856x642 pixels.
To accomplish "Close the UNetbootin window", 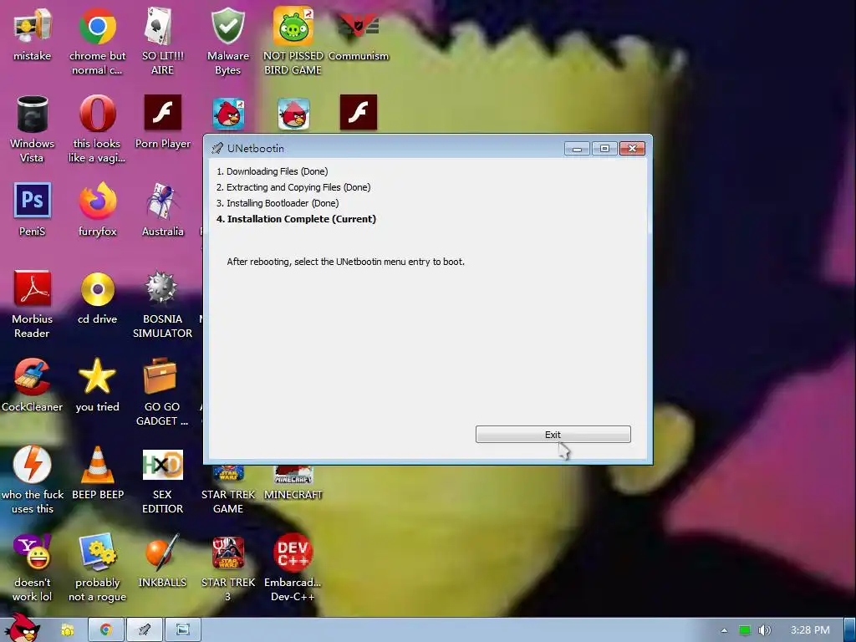I will [632, 149].
